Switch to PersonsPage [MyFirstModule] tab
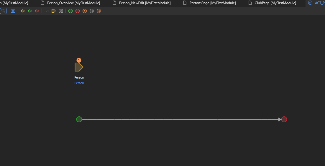This screenshot has height=166, width=325. click(210, 3)
